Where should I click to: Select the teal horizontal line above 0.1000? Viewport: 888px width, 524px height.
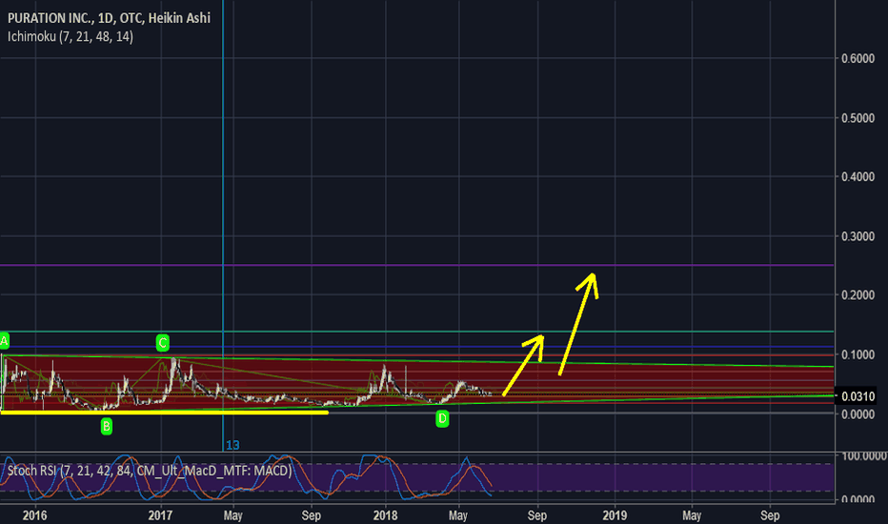point(416,332)
